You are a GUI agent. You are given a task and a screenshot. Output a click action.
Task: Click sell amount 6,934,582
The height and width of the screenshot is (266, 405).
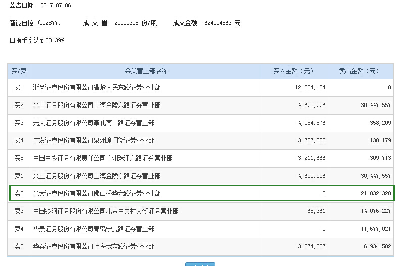377,246
